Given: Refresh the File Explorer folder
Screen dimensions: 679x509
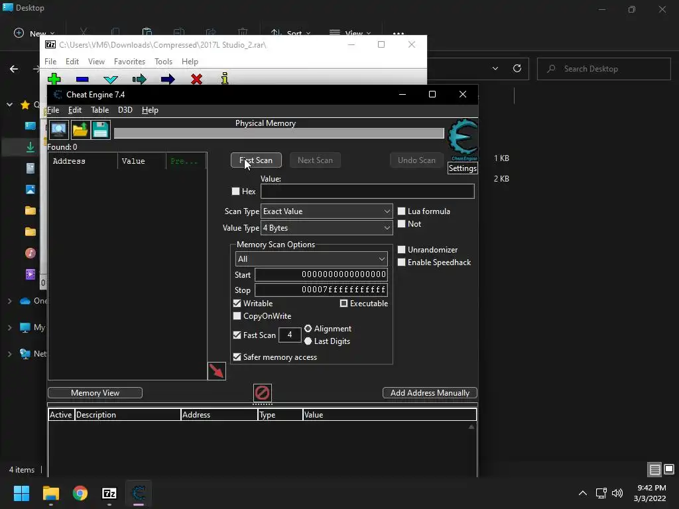Looking at the screenshot, I should coord(517,68).
